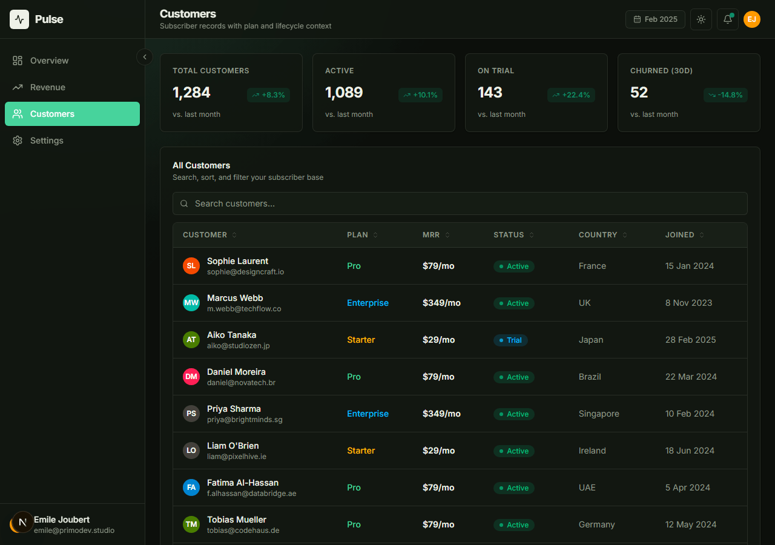Click the Singapore country cell
This screenshot has width=775, height=545.
tap(599, 414)
